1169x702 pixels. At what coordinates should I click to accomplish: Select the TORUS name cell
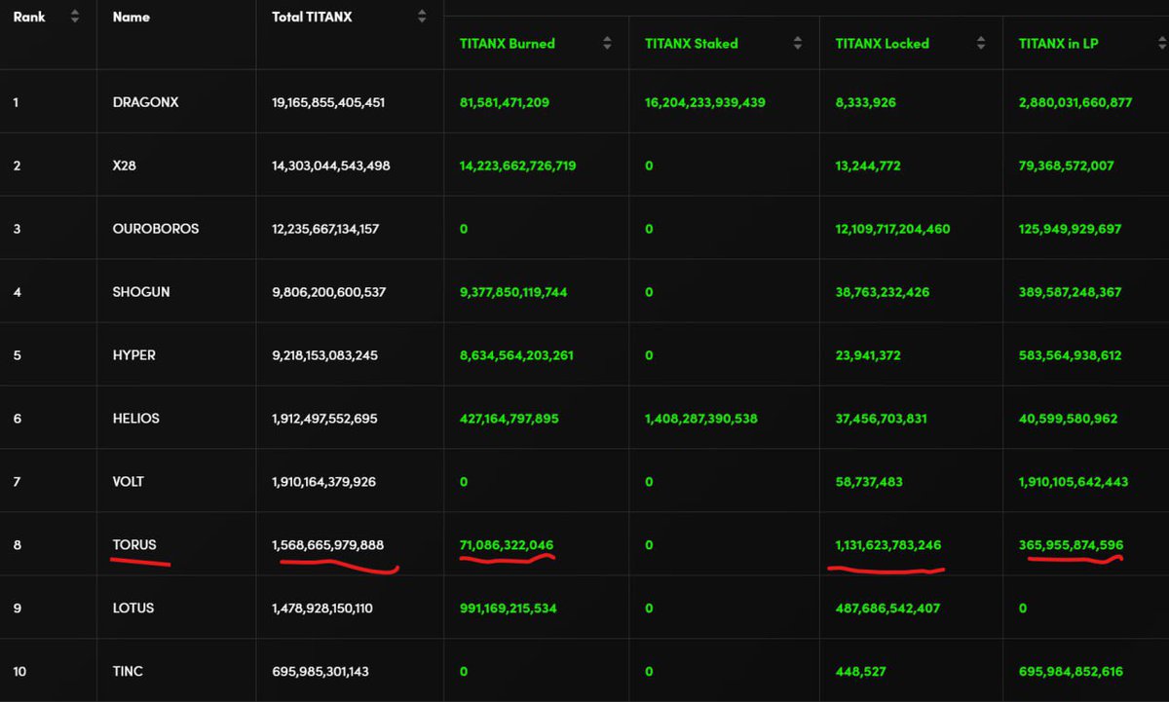(134, 545)
